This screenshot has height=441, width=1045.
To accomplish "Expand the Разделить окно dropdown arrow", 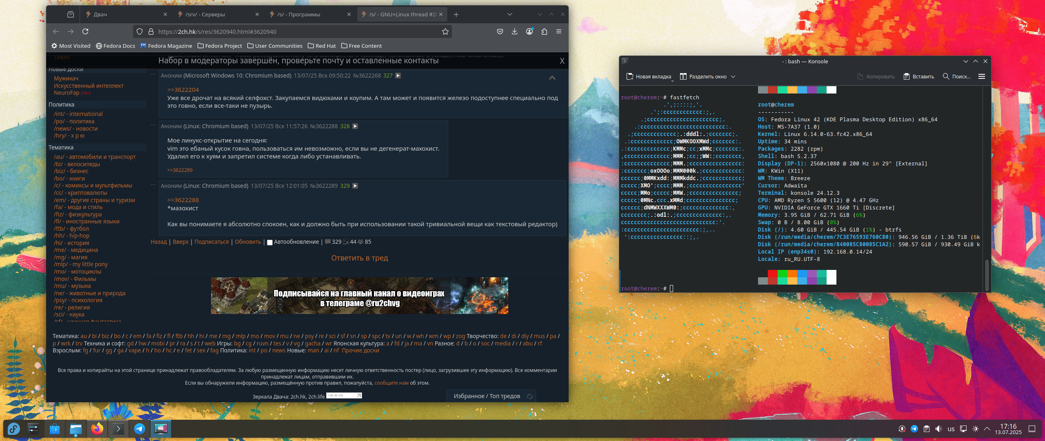I will 733,76.
